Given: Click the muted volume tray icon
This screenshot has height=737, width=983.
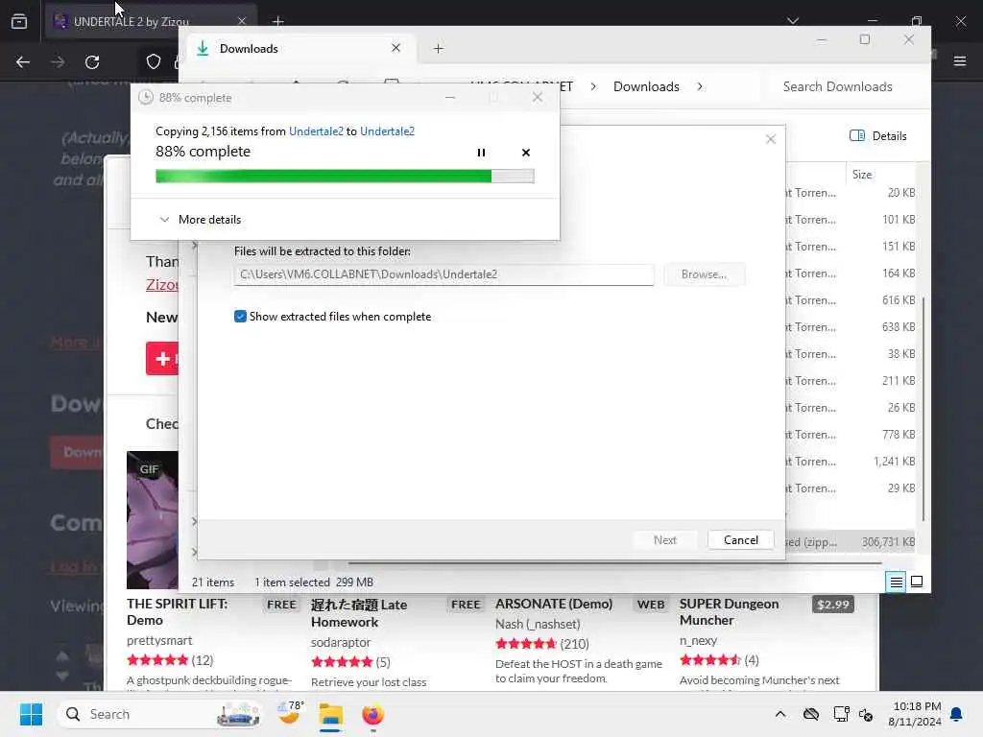Looking at the screenshot, I should pos(867,714).
